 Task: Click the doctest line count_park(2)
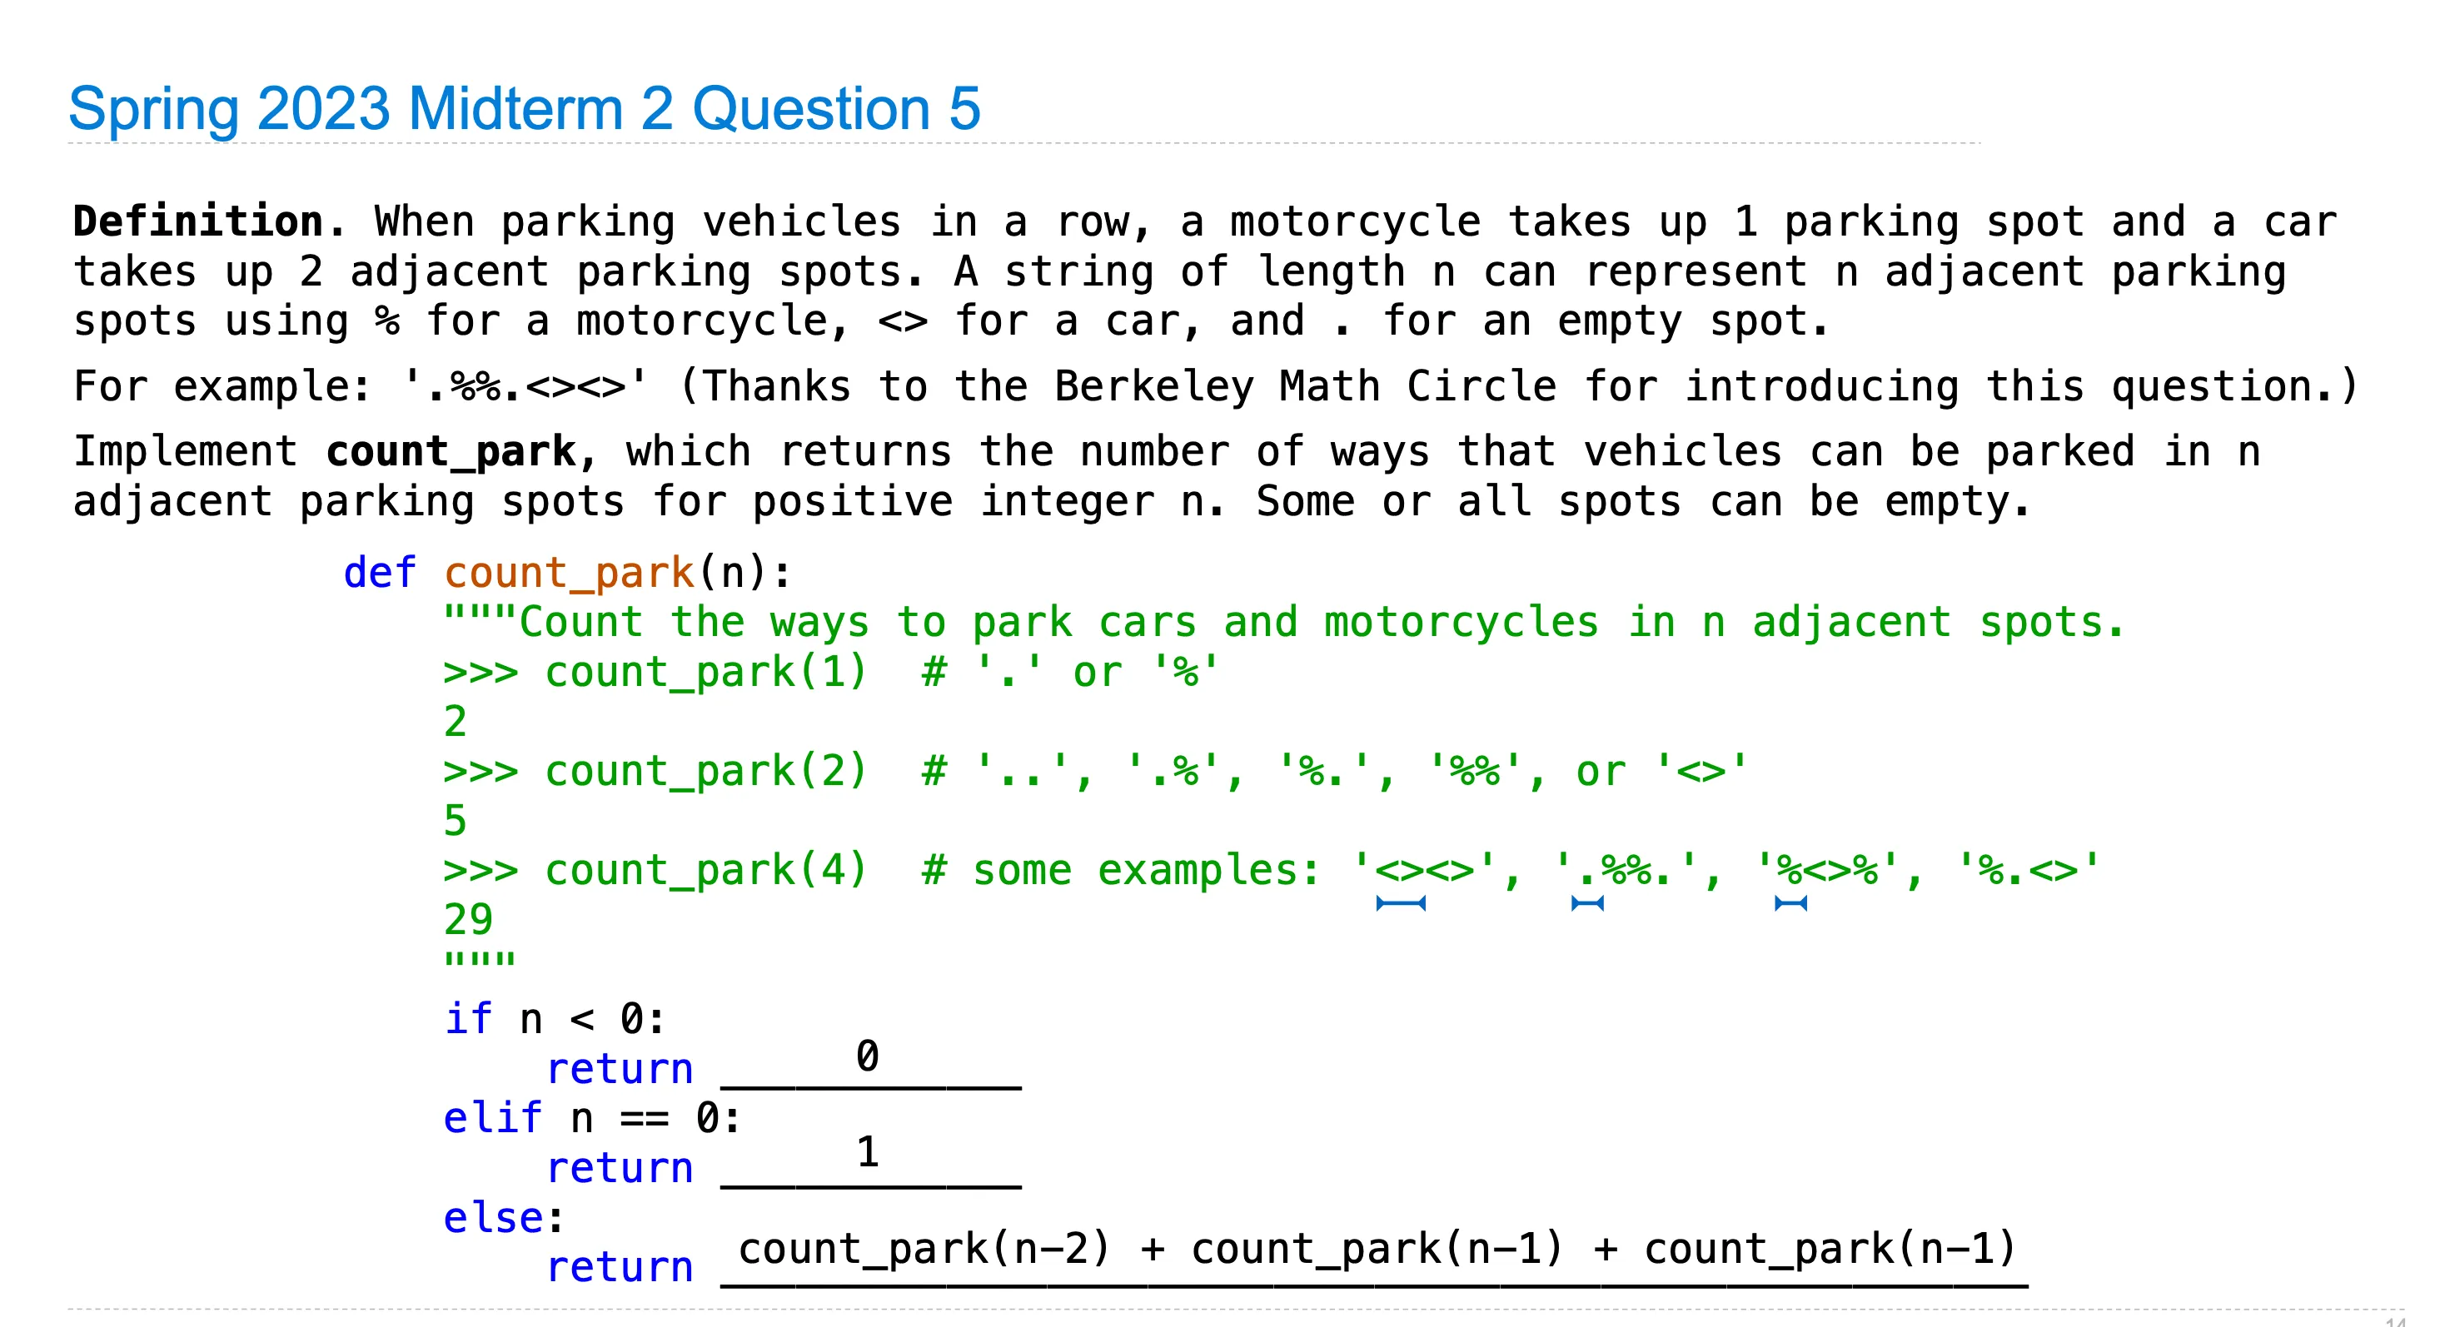pyautogui.click(x=705, y=771)
